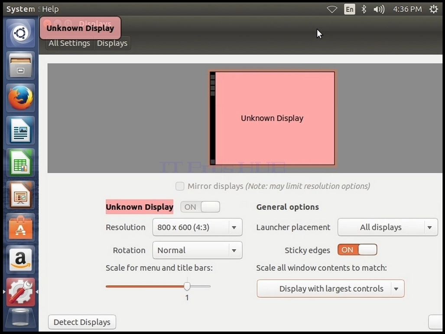Open LibreOffice Writer from launcher

pyautogui.click(x=20, y=130)
